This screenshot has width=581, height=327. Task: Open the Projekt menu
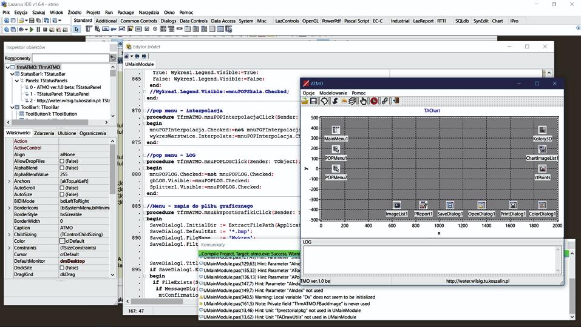coord(93,12)
